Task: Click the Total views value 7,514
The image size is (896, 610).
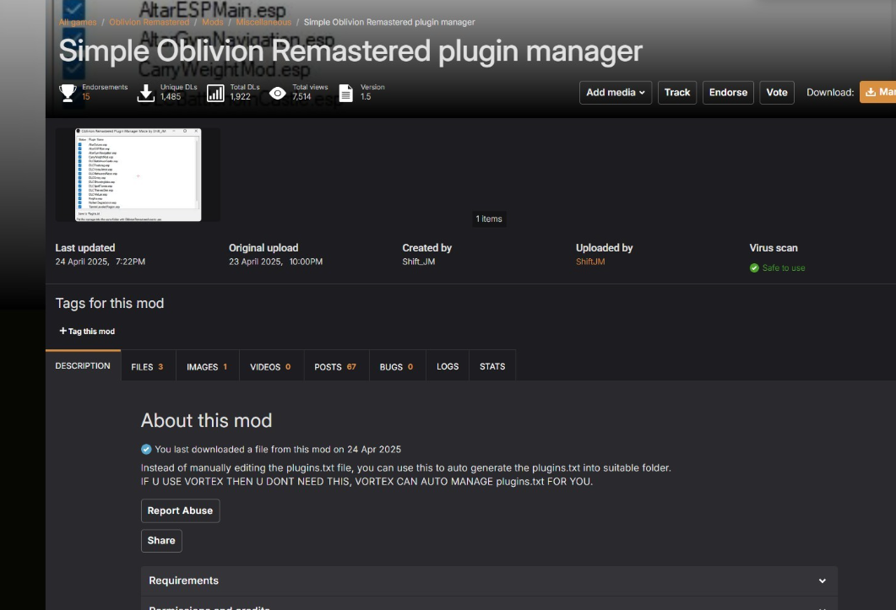Action: coord(301,96)
